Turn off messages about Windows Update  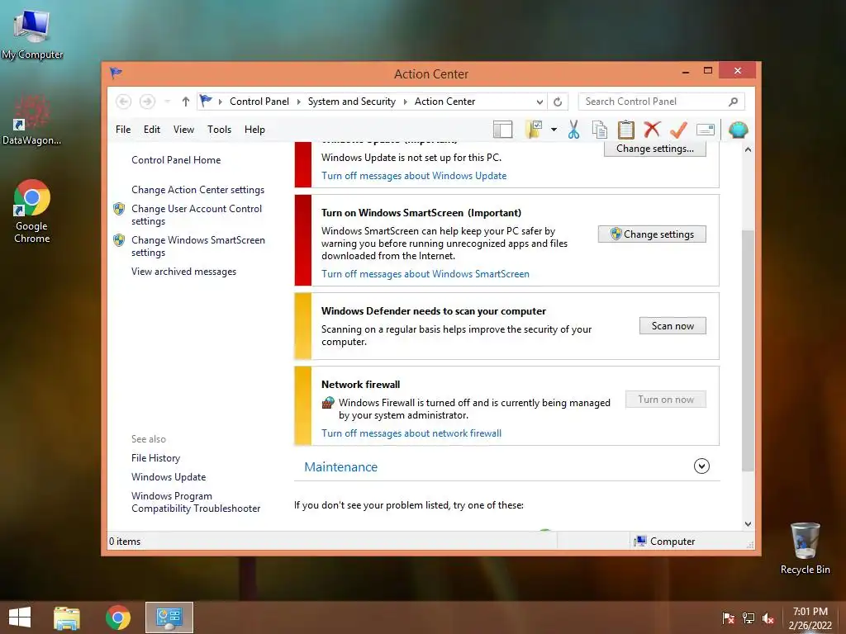[x=414, y=176]
